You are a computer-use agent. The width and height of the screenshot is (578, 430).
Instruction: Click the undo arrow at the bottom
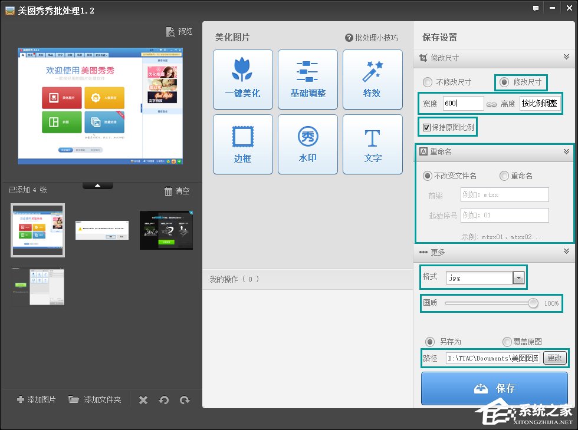(x=164, y=399)
